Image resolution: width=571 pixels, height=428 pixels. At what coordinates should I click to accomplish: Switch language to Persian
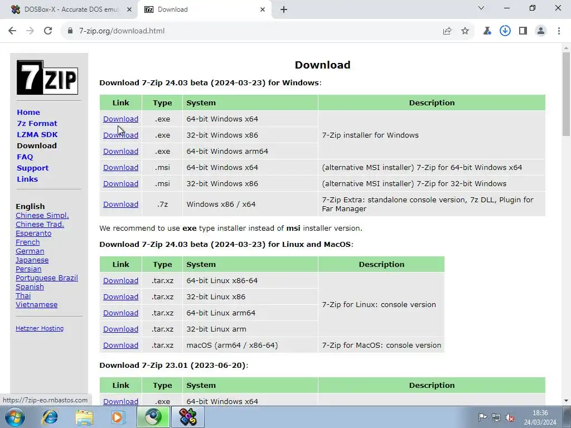tap(28, 269)
